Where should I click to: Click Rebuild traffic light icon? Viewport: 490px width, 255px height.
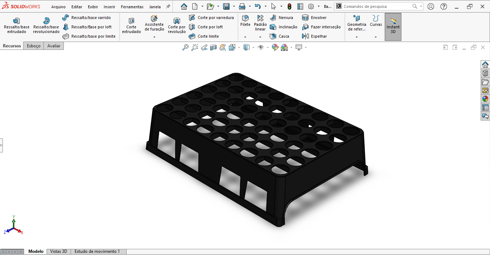(289, 6)
